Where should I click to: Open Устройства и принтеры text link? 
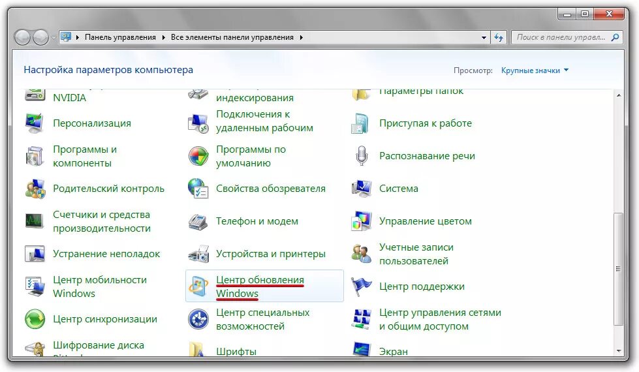pos(271,254)
